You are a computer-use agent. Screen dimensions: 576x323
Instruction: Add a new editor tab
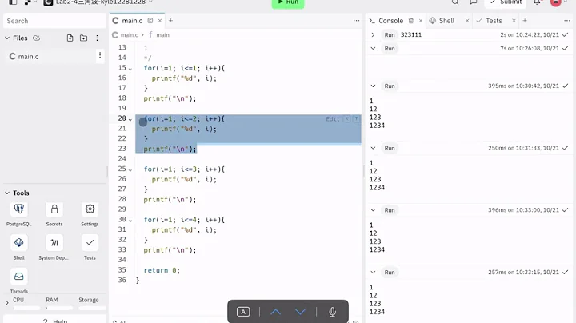click(171, 21)
